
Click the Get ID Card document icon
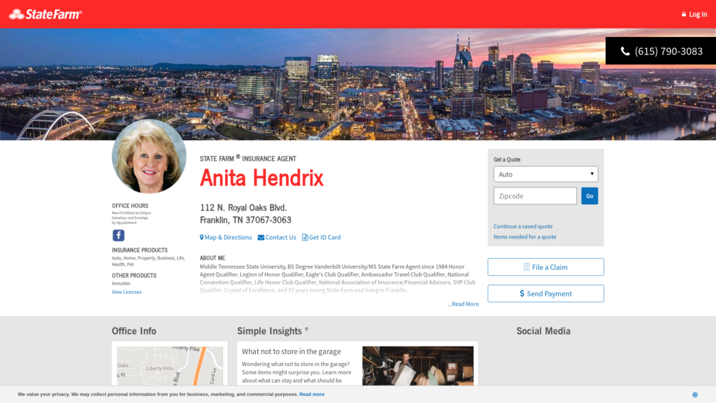click(305, 238)
